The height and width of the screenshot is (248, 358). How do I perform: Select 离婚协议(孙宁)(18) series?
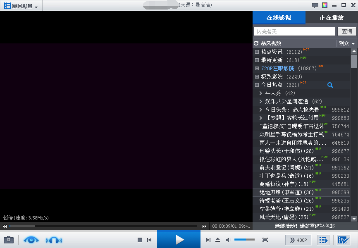point(301,184)
